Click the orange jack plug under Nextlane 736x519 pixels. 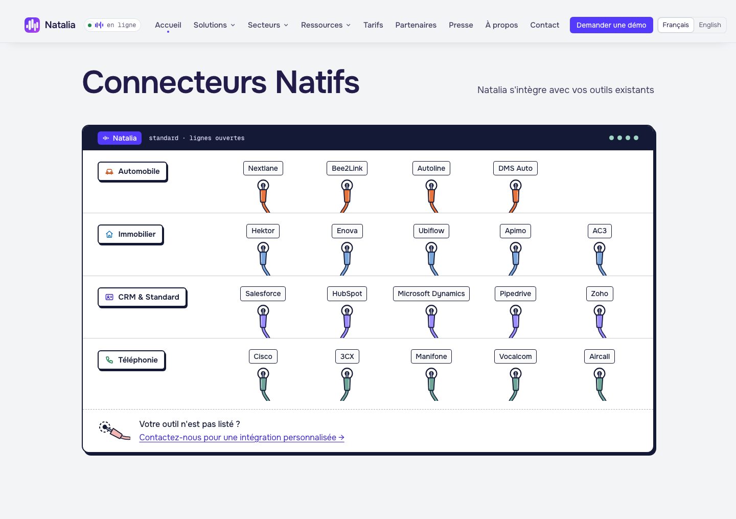pyautogui.click(x=264, y=196)
